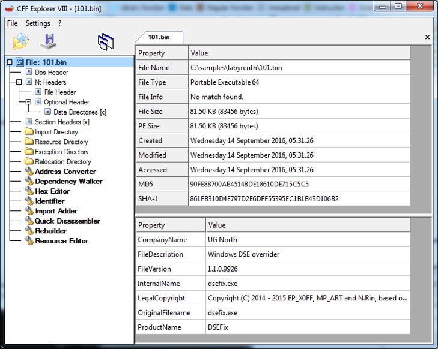Click the Address Converter tool icon
This screenshot has width=438, height=349.
[x=29, y=171]
